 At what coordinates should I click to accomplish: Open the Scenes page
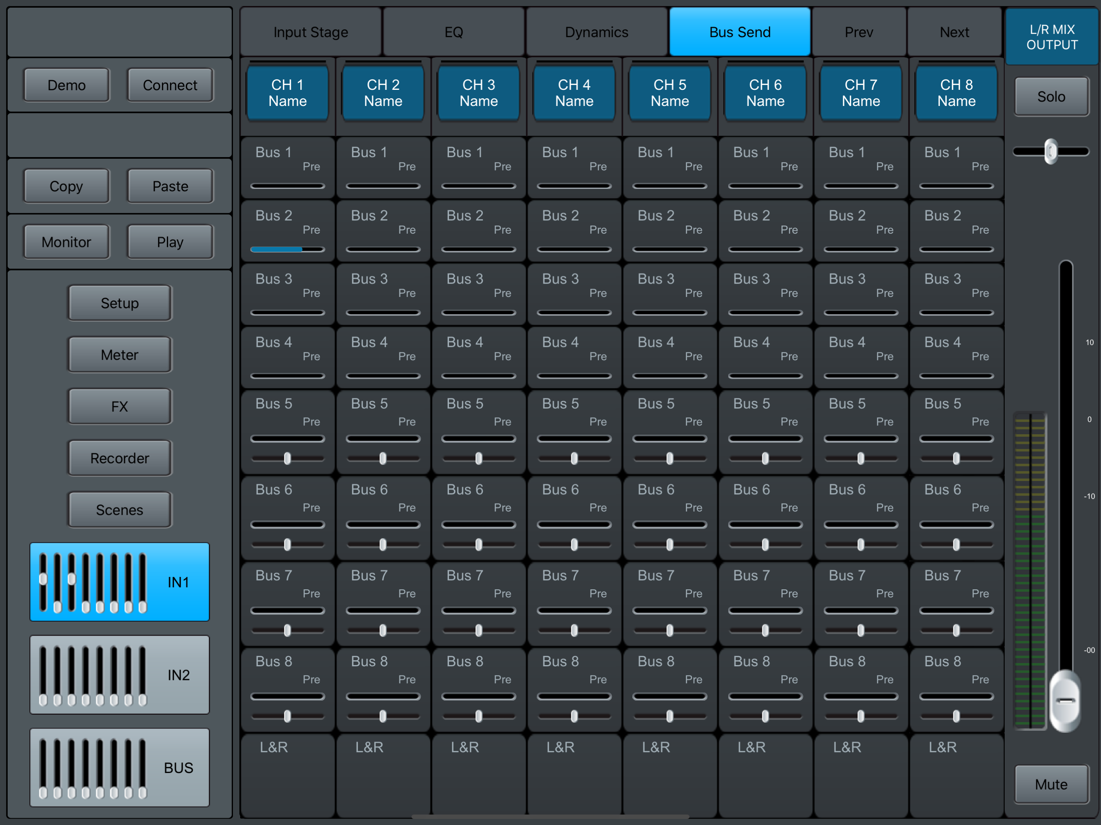(x=119, y=510)
